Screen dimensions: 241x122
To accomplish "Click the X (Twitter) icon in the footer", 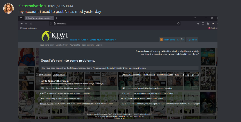I will [x=188, y=75].
